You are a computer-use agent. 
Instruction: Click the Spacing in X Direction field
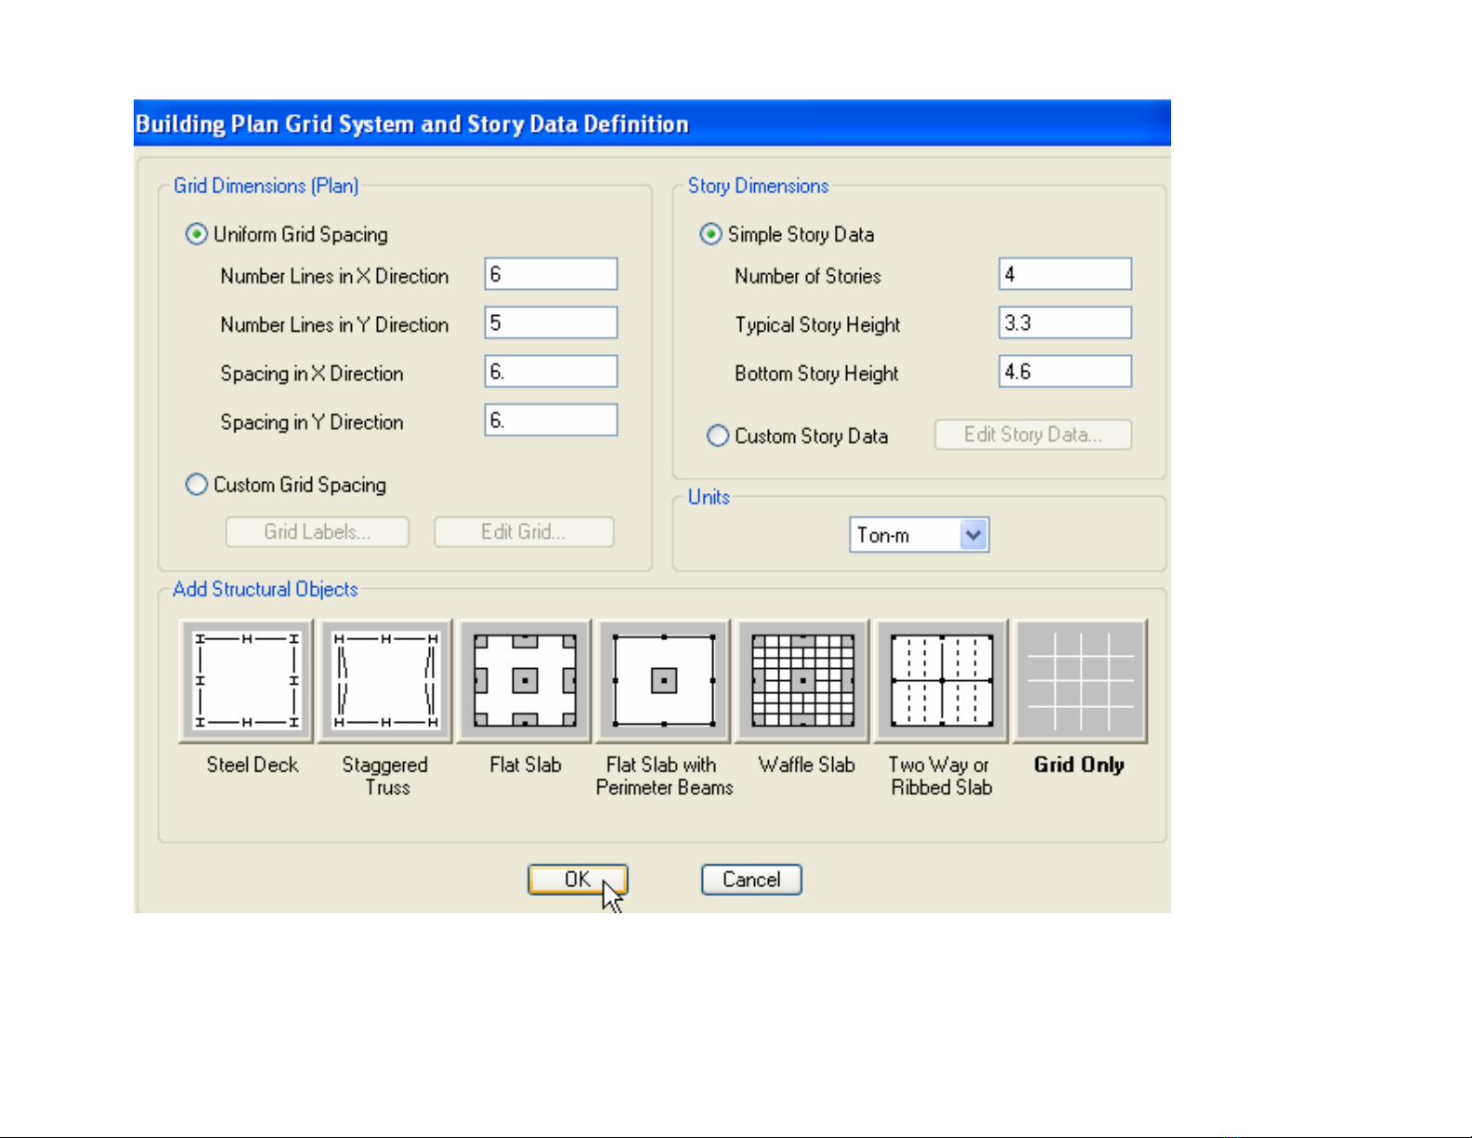pos(551,372)
